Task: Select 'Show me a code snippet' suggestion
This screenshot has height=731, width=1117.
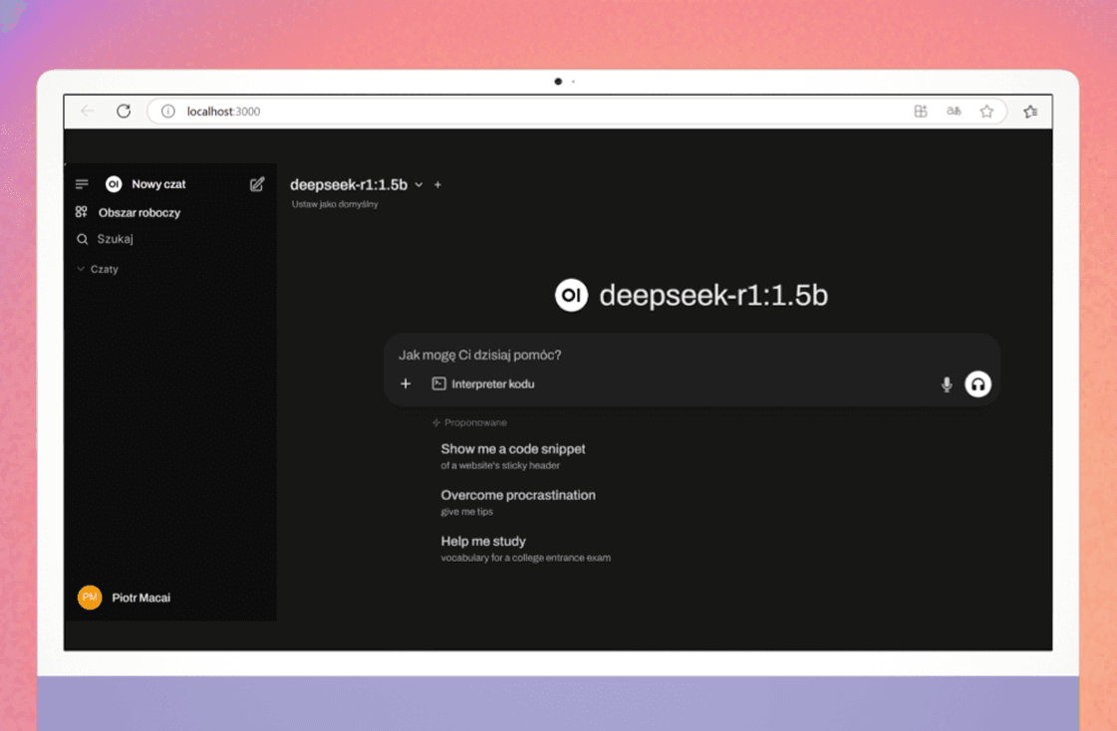Action: [513, 449]
